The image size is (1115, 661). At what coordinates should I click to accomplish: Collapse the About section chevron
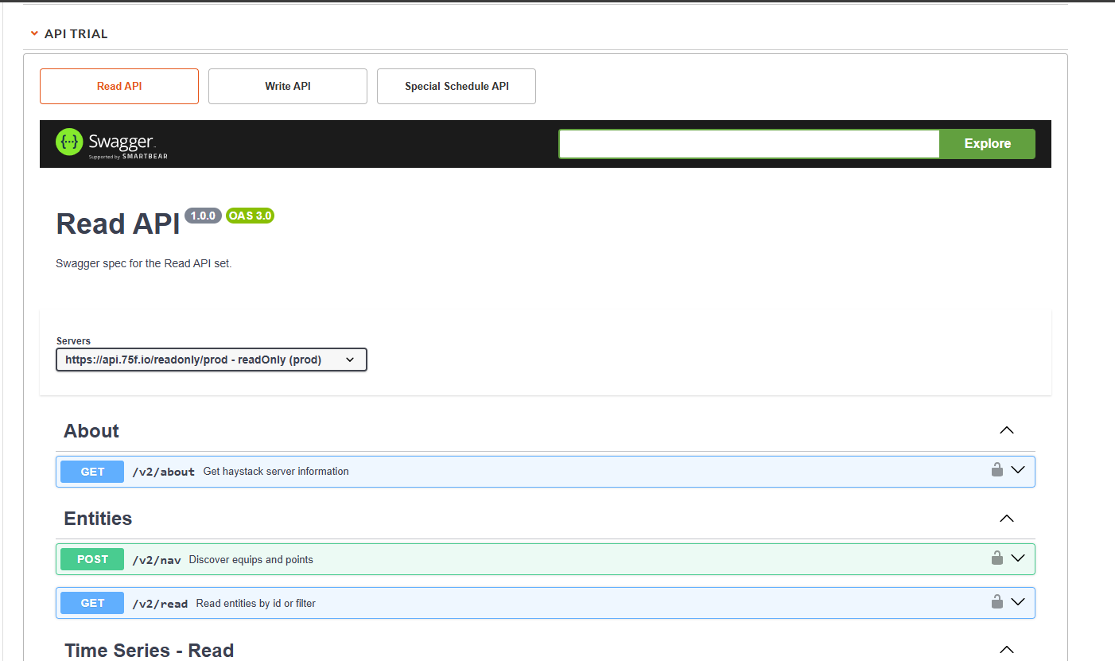point(1007,430)
